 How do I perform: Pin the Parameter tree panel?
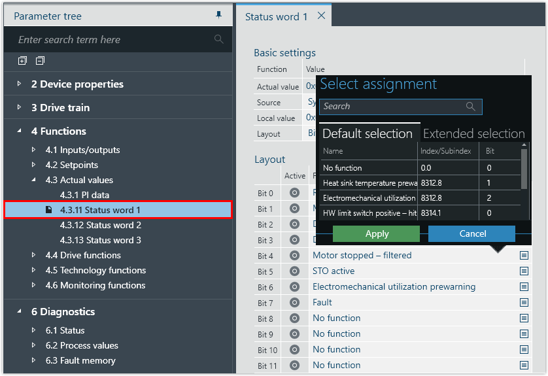218,16
